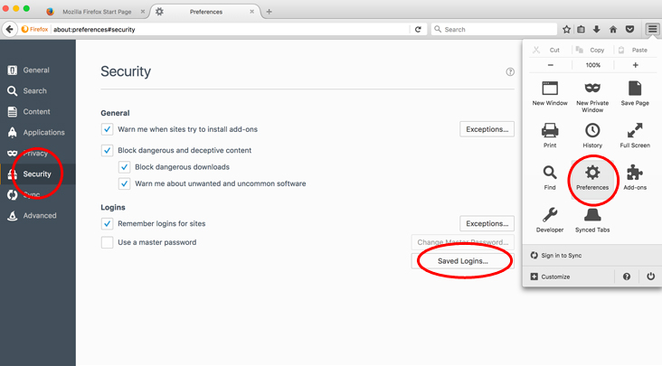Switch to the Mozilla Firefox Start Page tab

click(x=99, y=12)
